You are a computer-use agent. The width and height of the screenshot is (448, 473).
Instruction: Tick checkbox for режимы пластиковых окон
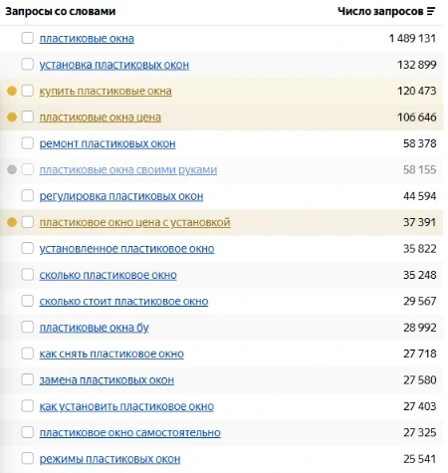point(28,458)
